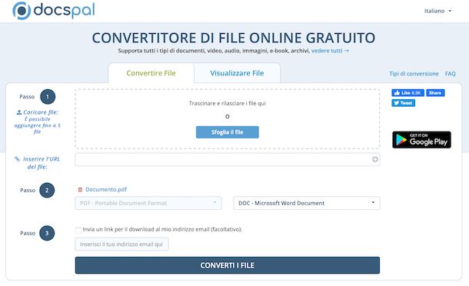This screenshot has height=286, width=469.
Task: Click the add icon in URL field
Action: pyautogui.click(x=374, y=159)
